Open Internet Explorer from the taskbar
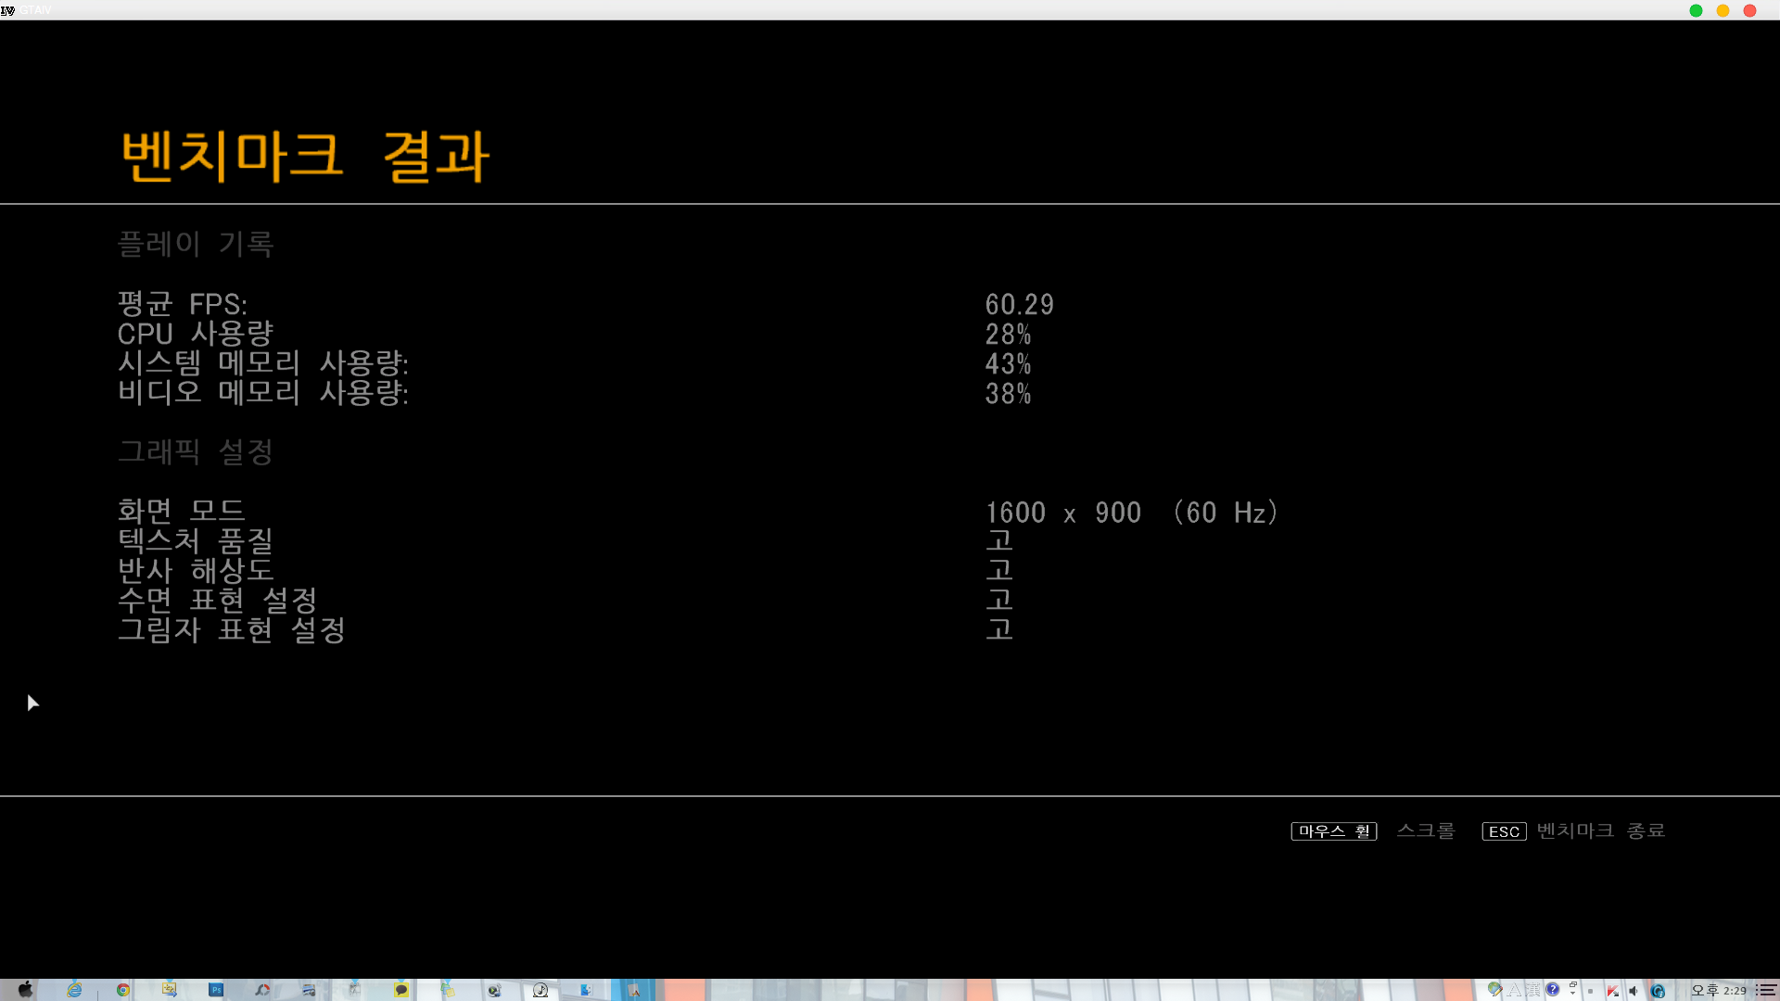This screenshot has height=1001, width=1780. point(74,990)
